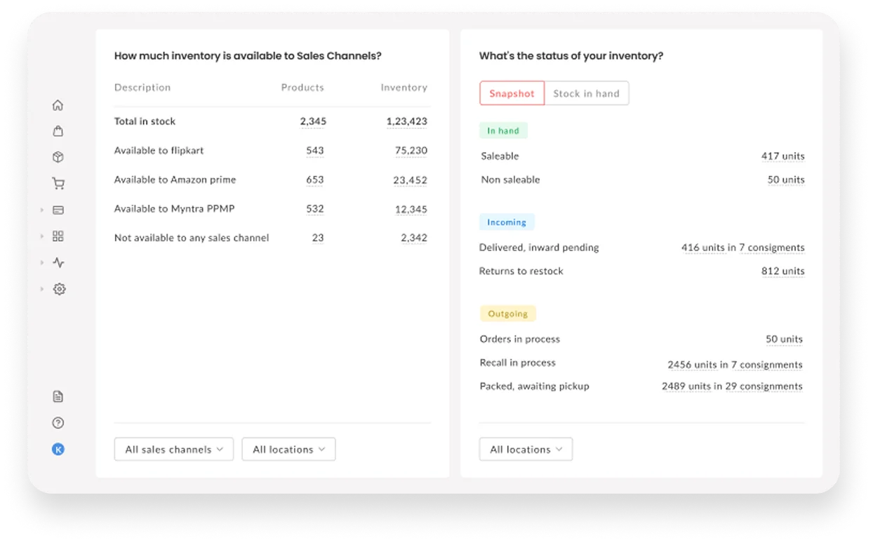873x542 pixels.
Task: Click 50 units for Orders in process
Action: (784, 339)
